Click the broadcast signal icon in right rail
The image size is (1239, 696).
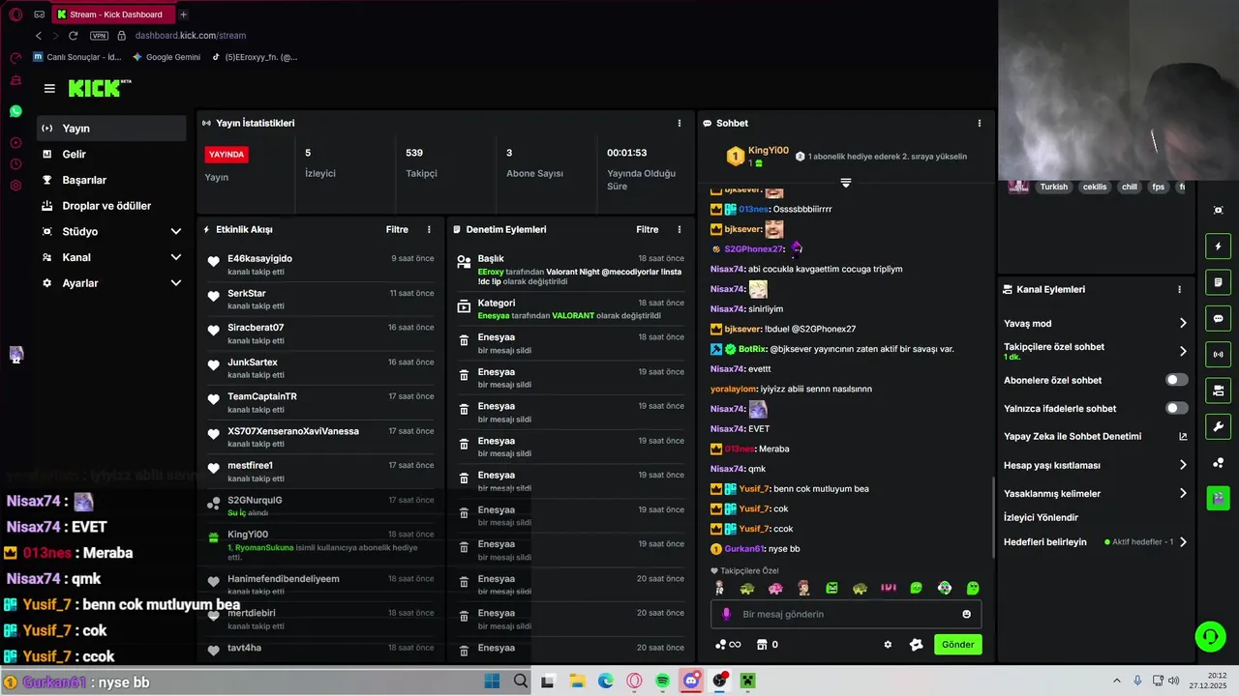(x=1218, y=355)
